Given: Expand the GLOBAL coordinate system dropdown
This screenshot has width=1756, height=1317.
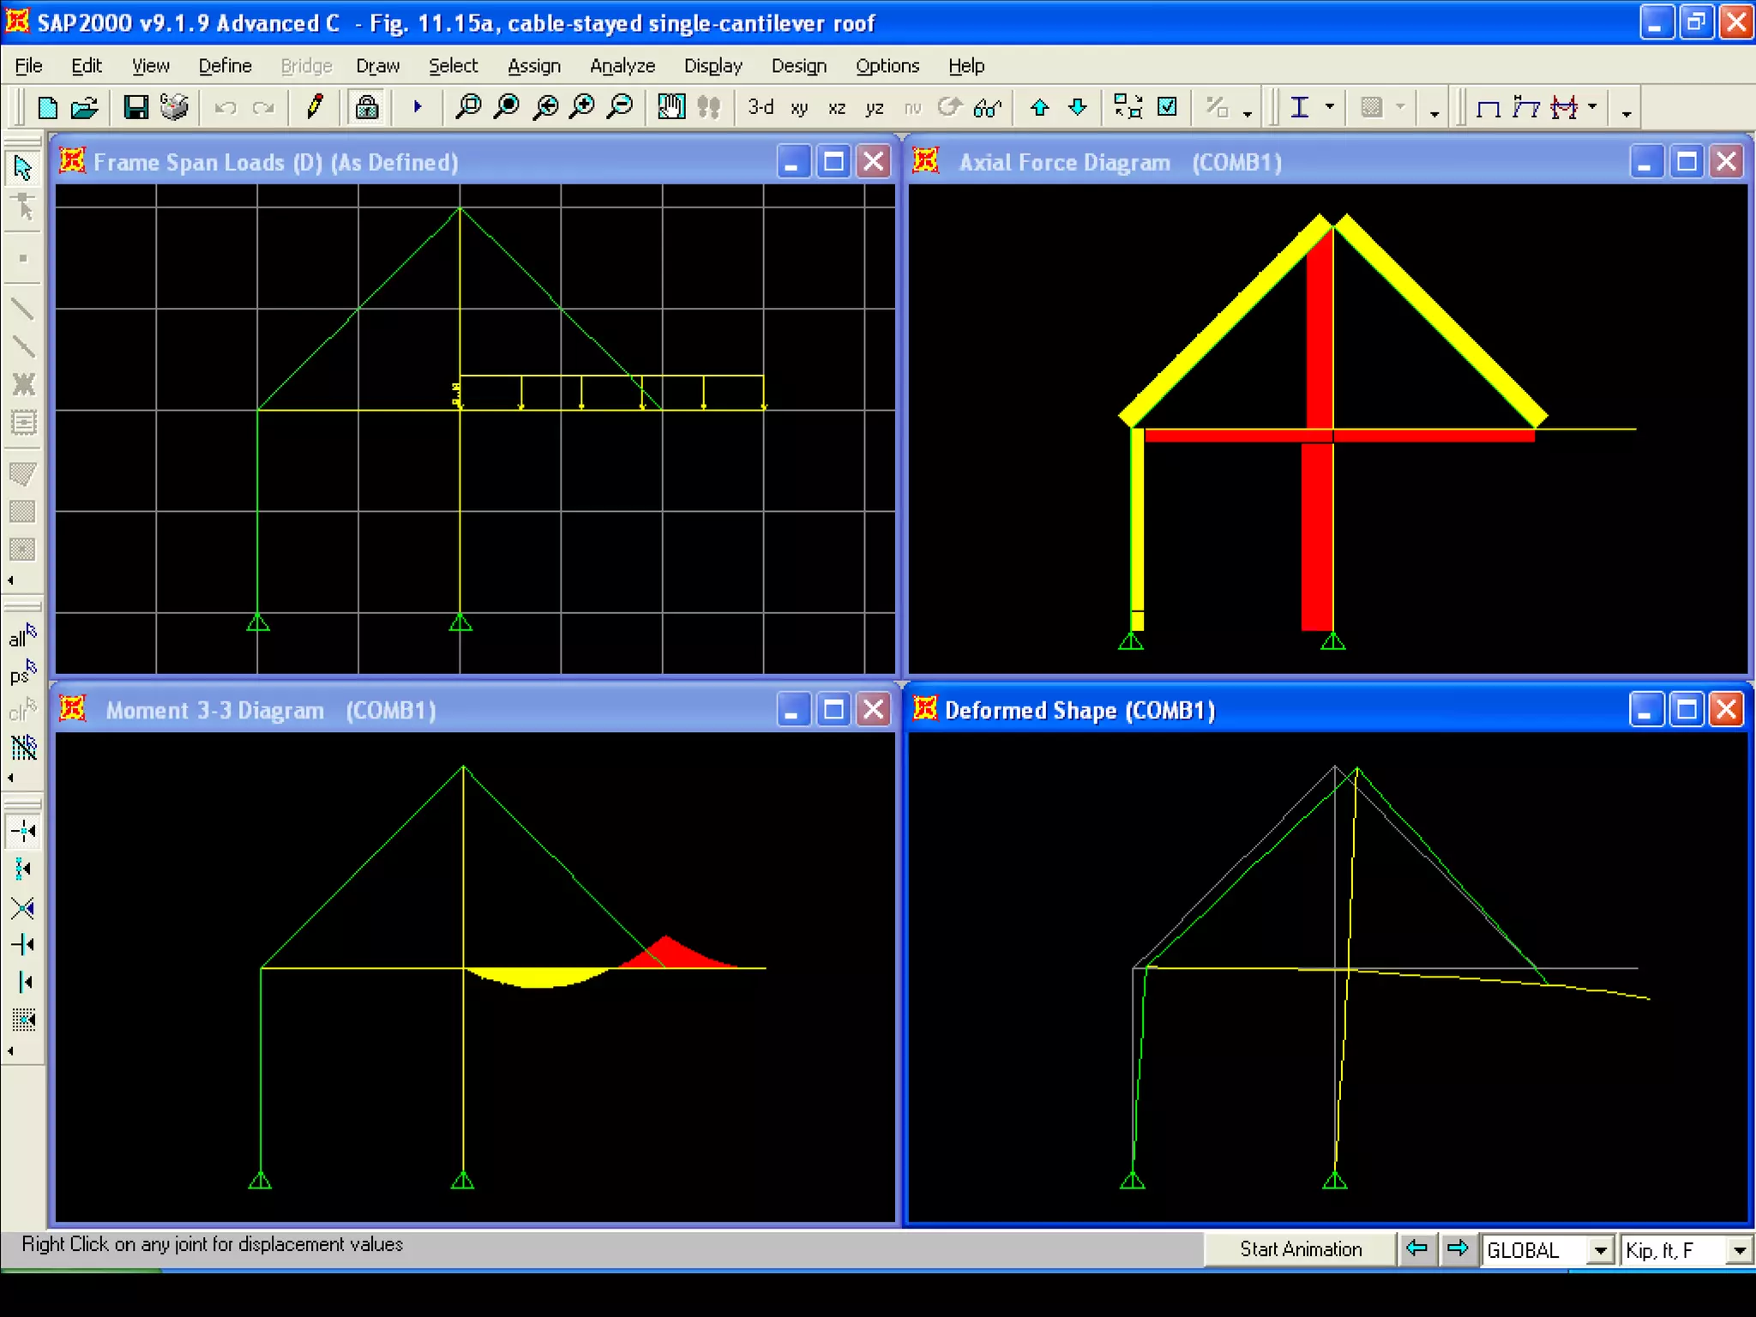Looking at the screenshot, I should click(1599, 1250).
